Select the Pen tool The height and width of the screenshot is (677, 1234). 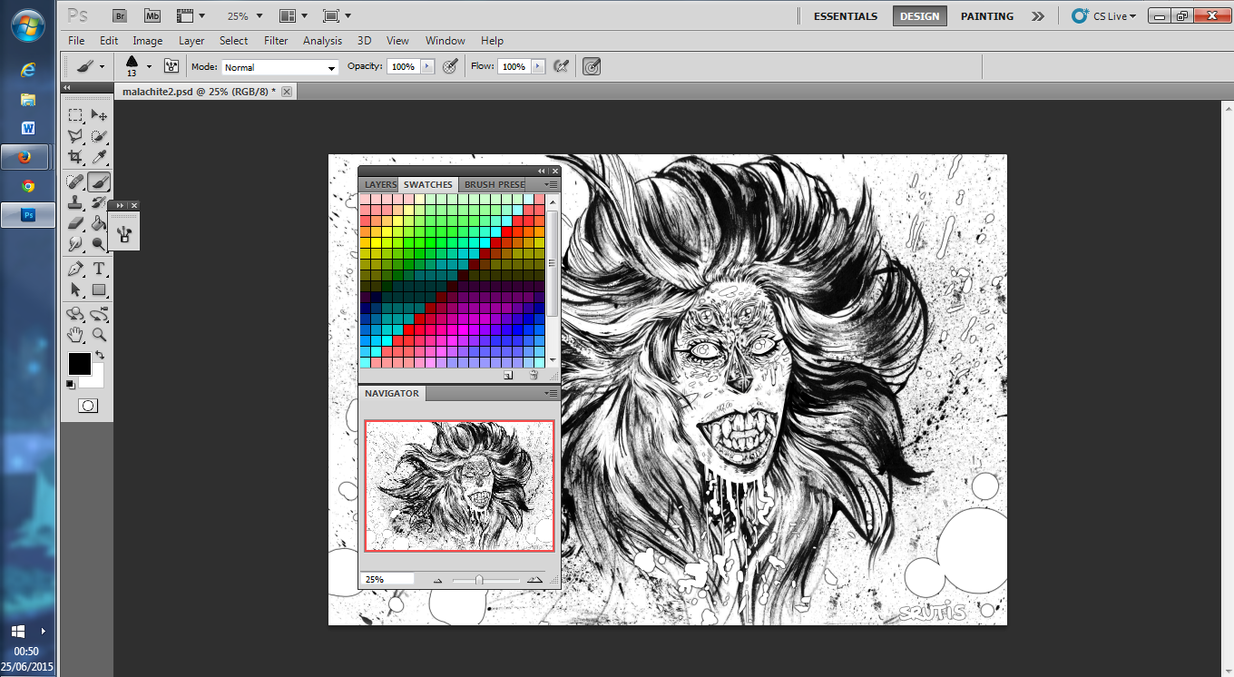pyautogui.click(x=76, y=268)
